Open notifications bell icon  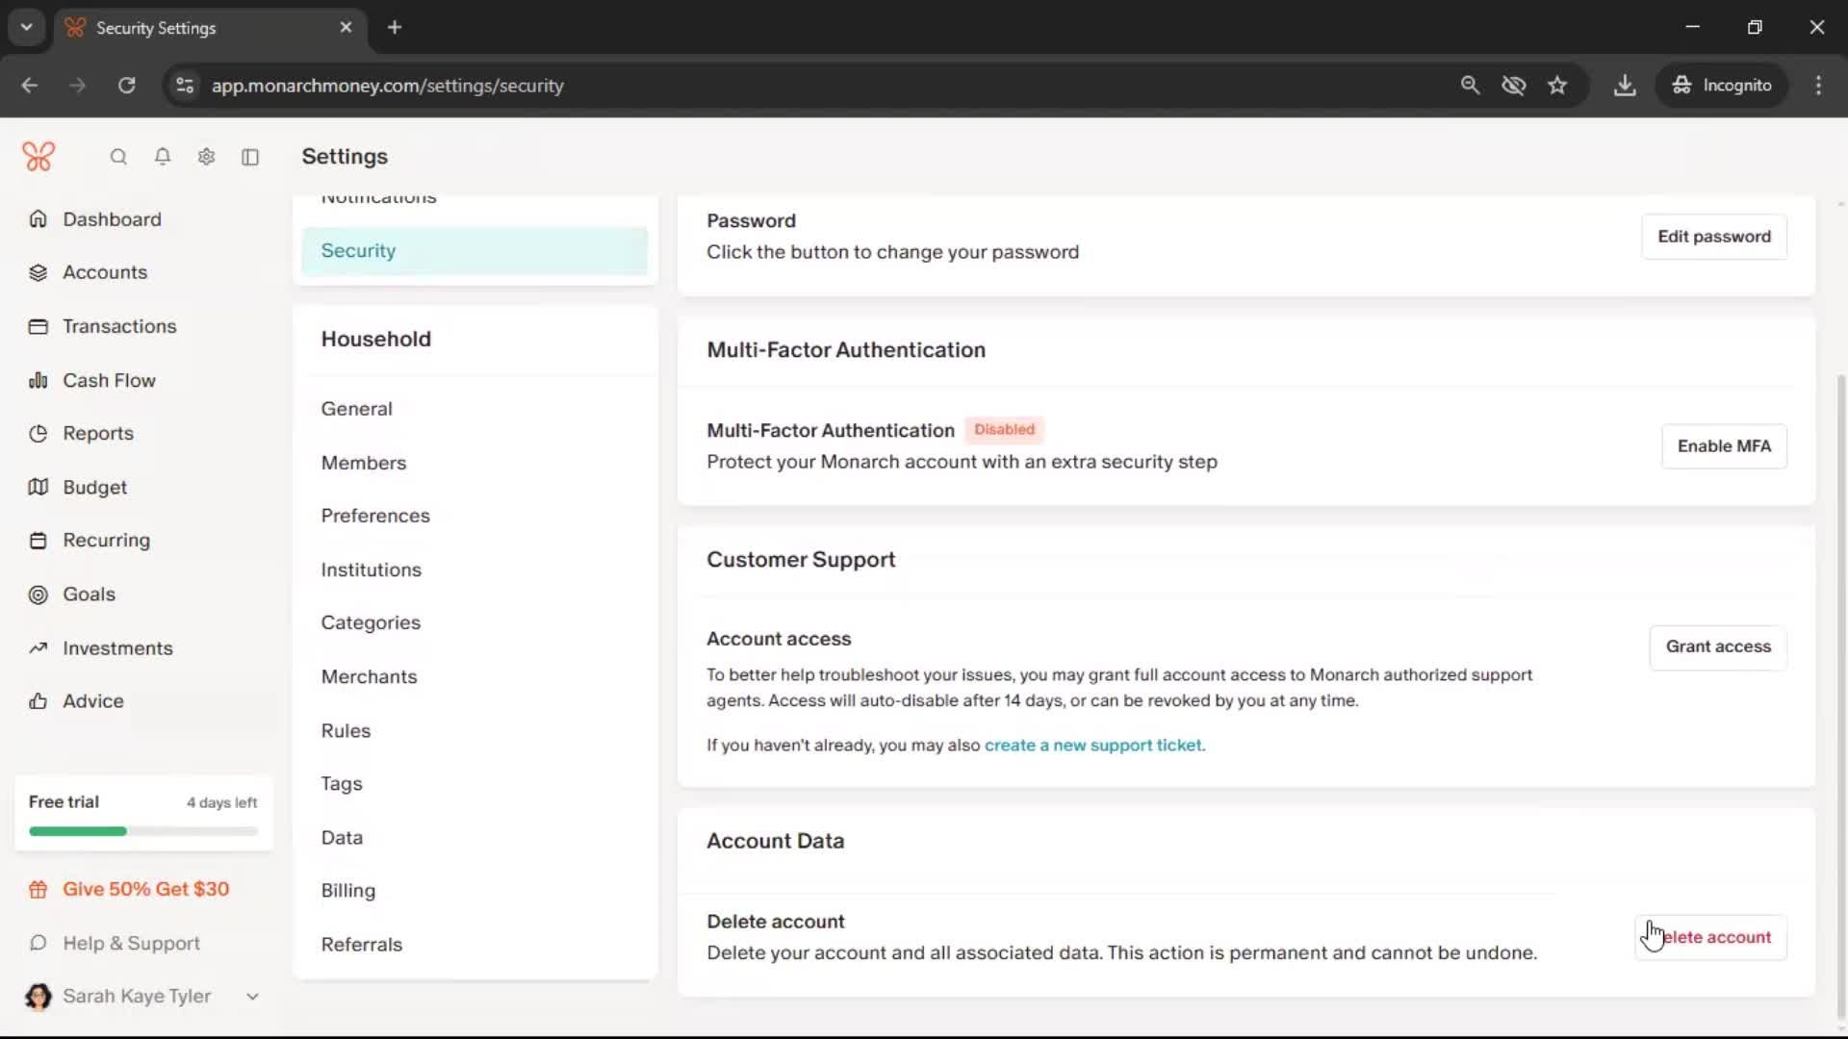coord(163,157)
